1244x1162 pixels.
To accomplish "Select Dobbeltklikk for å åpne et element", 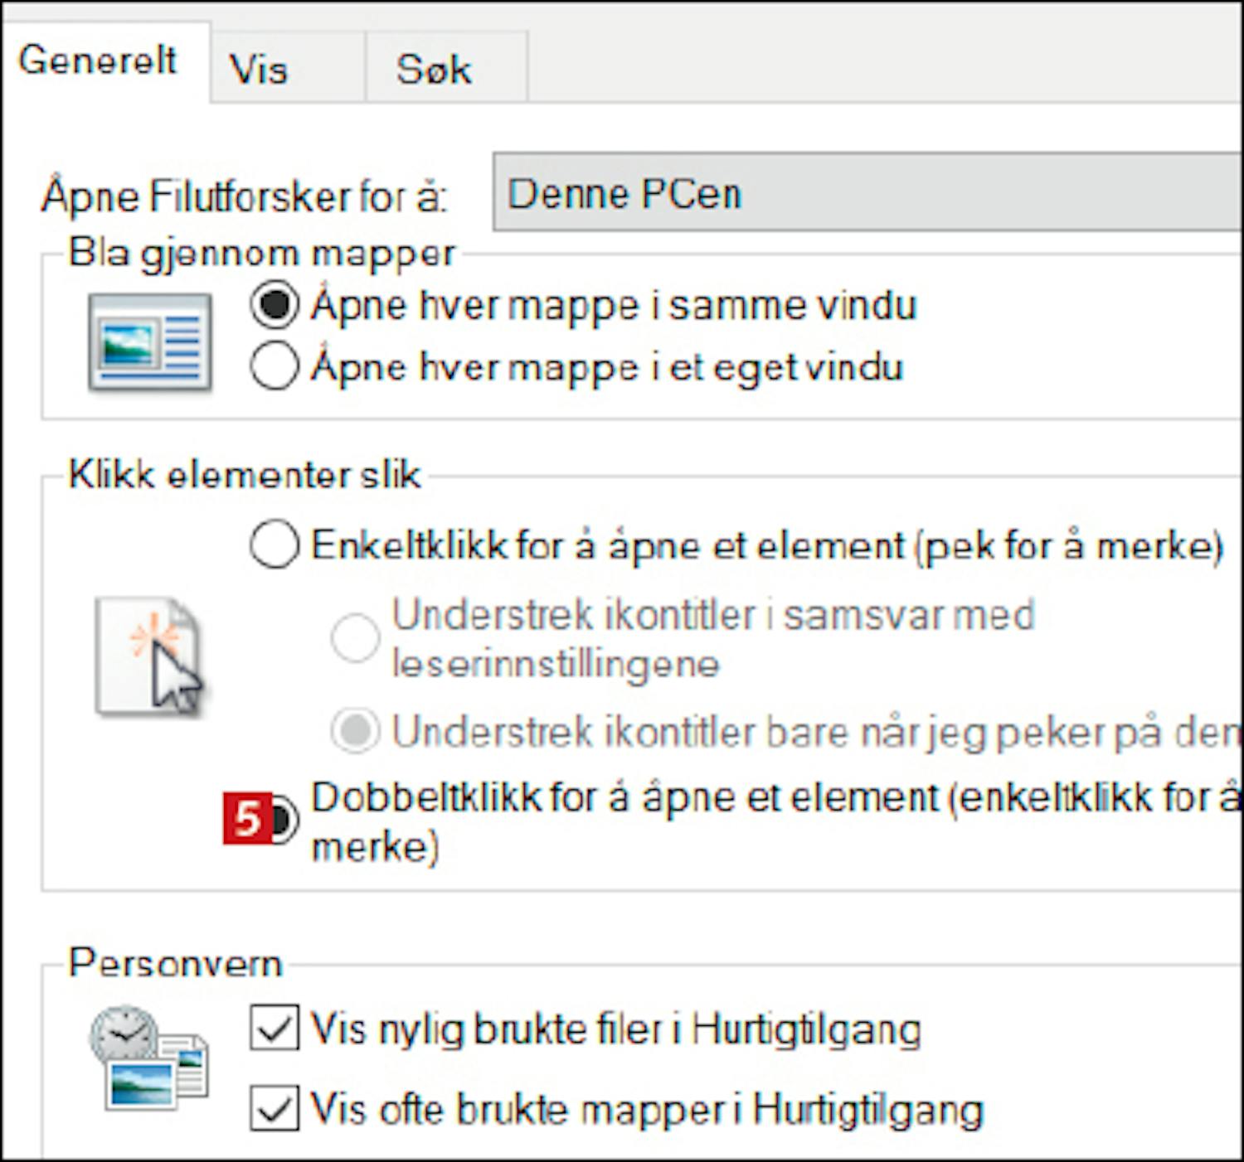I will coord(283,819).
